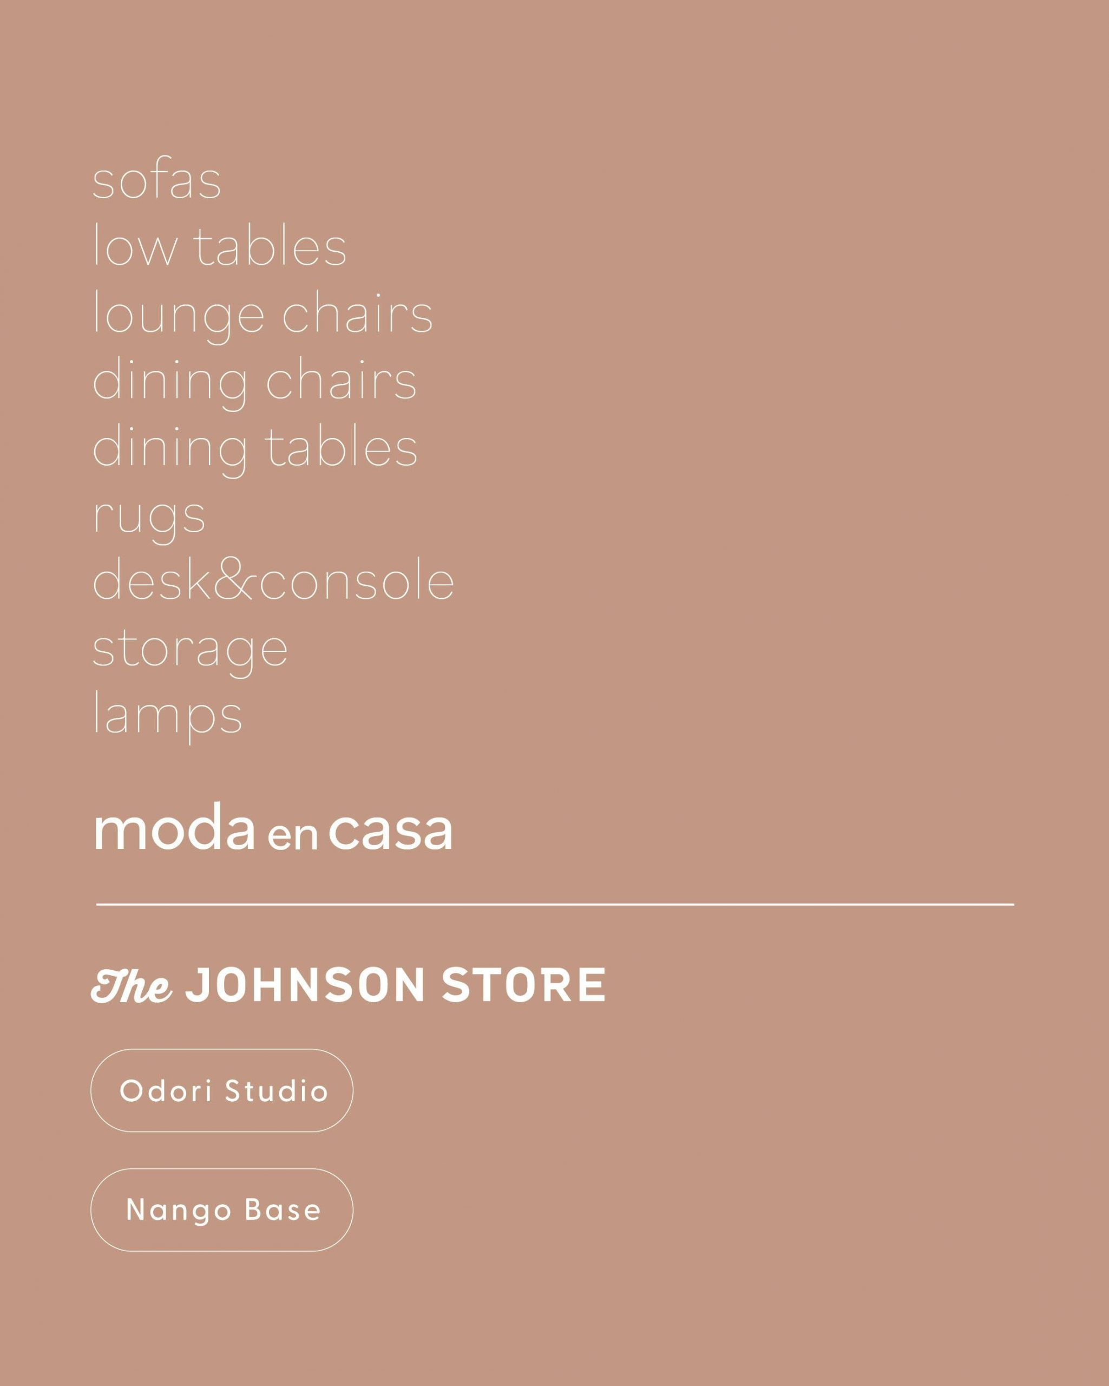Click the word console in desk&console
1109x1386 pixels.
point(357,579)
